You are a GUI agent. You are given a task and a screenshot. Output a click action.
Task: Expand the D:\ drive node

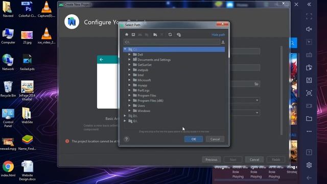click(125, 116)
